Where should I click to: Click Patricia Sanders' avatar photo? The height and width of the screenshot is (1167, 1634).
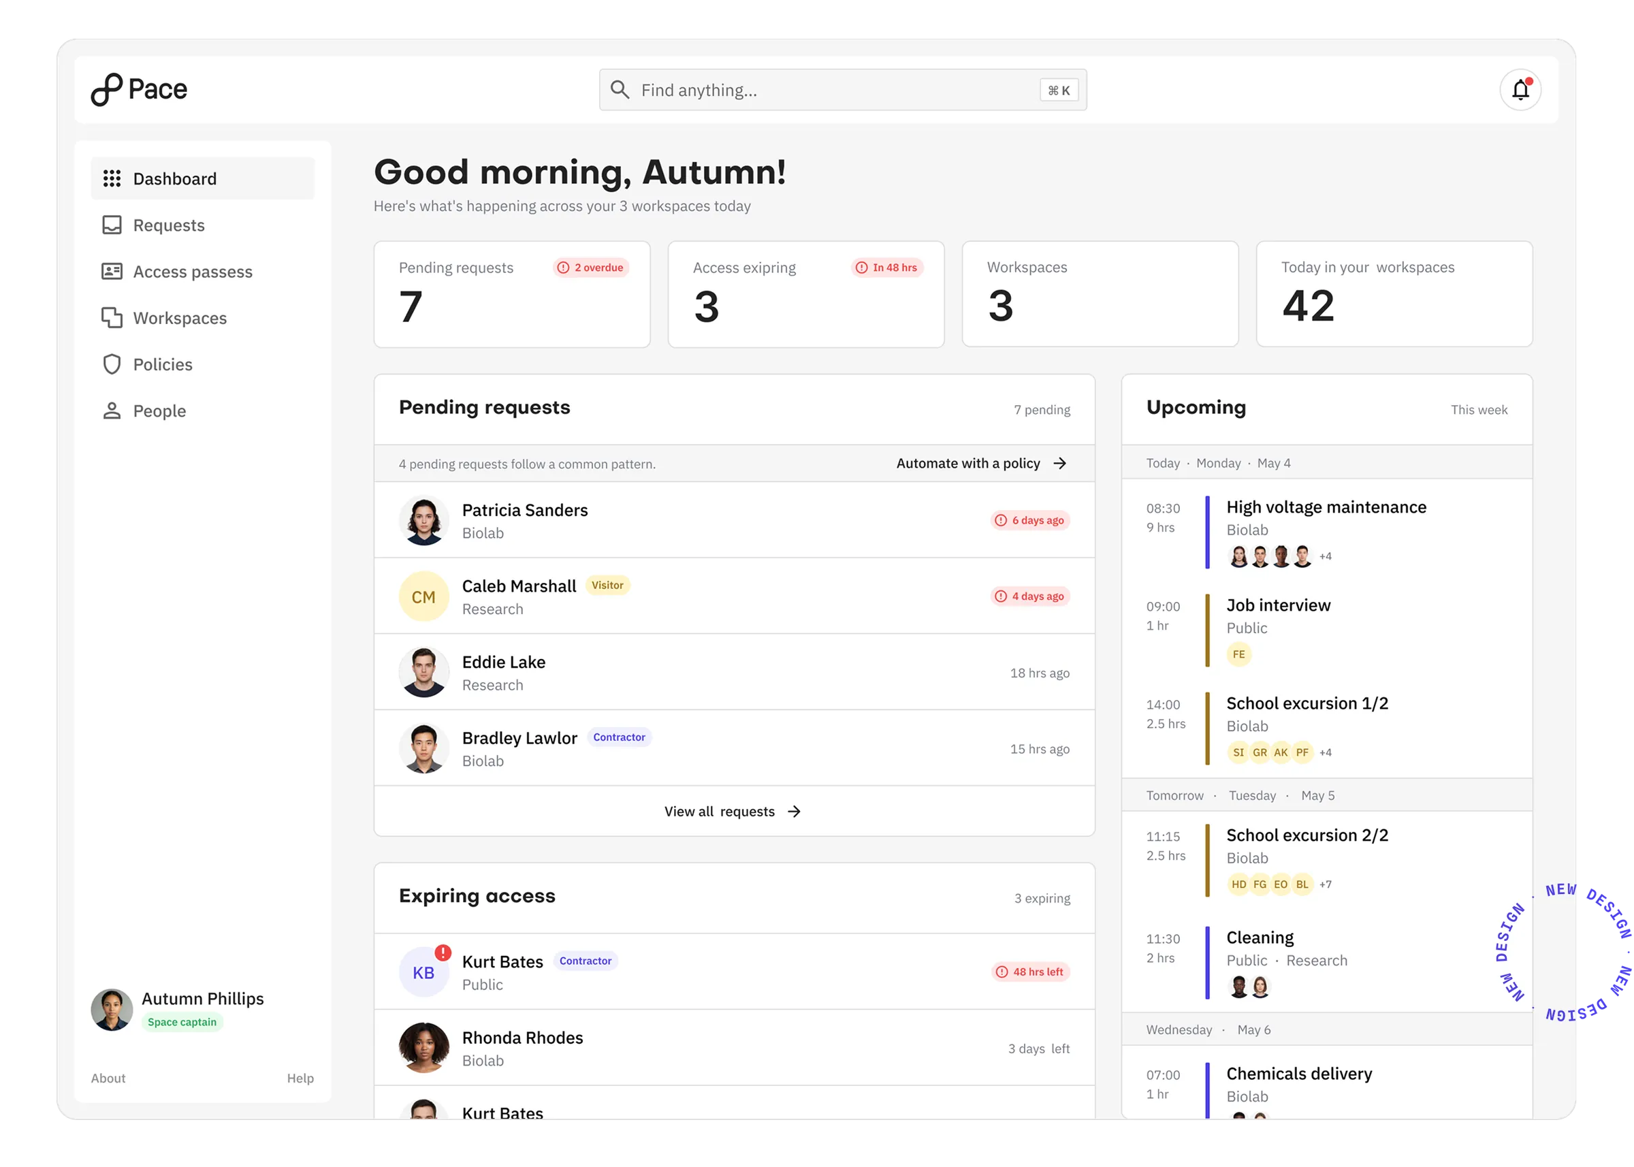coord(424,520)
